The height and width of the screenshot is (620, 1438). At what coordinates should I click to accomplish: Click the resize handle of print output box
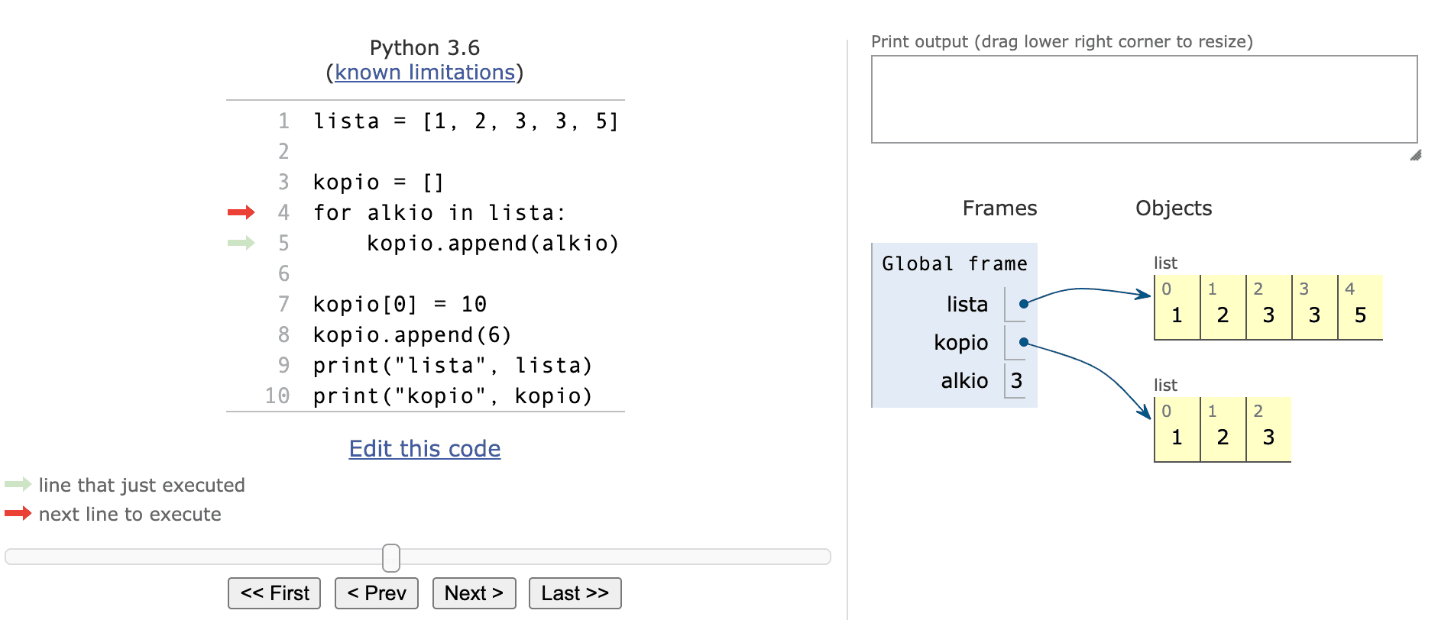point(1415,155)
